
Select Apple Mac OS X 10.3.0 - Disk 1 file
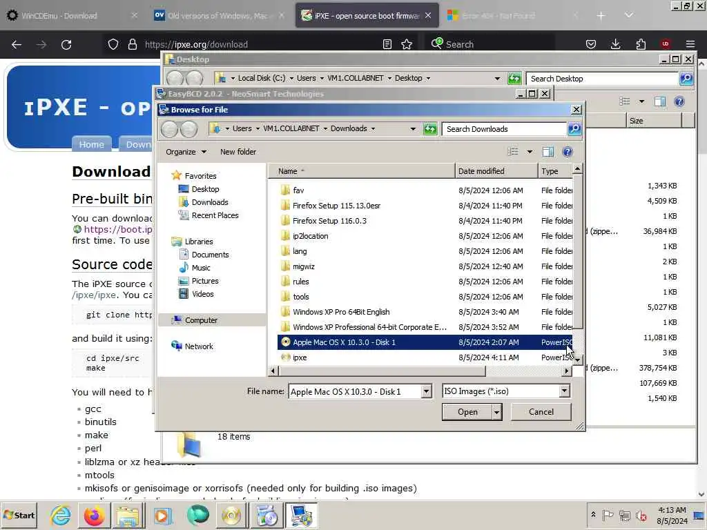[x=425, y=342]
